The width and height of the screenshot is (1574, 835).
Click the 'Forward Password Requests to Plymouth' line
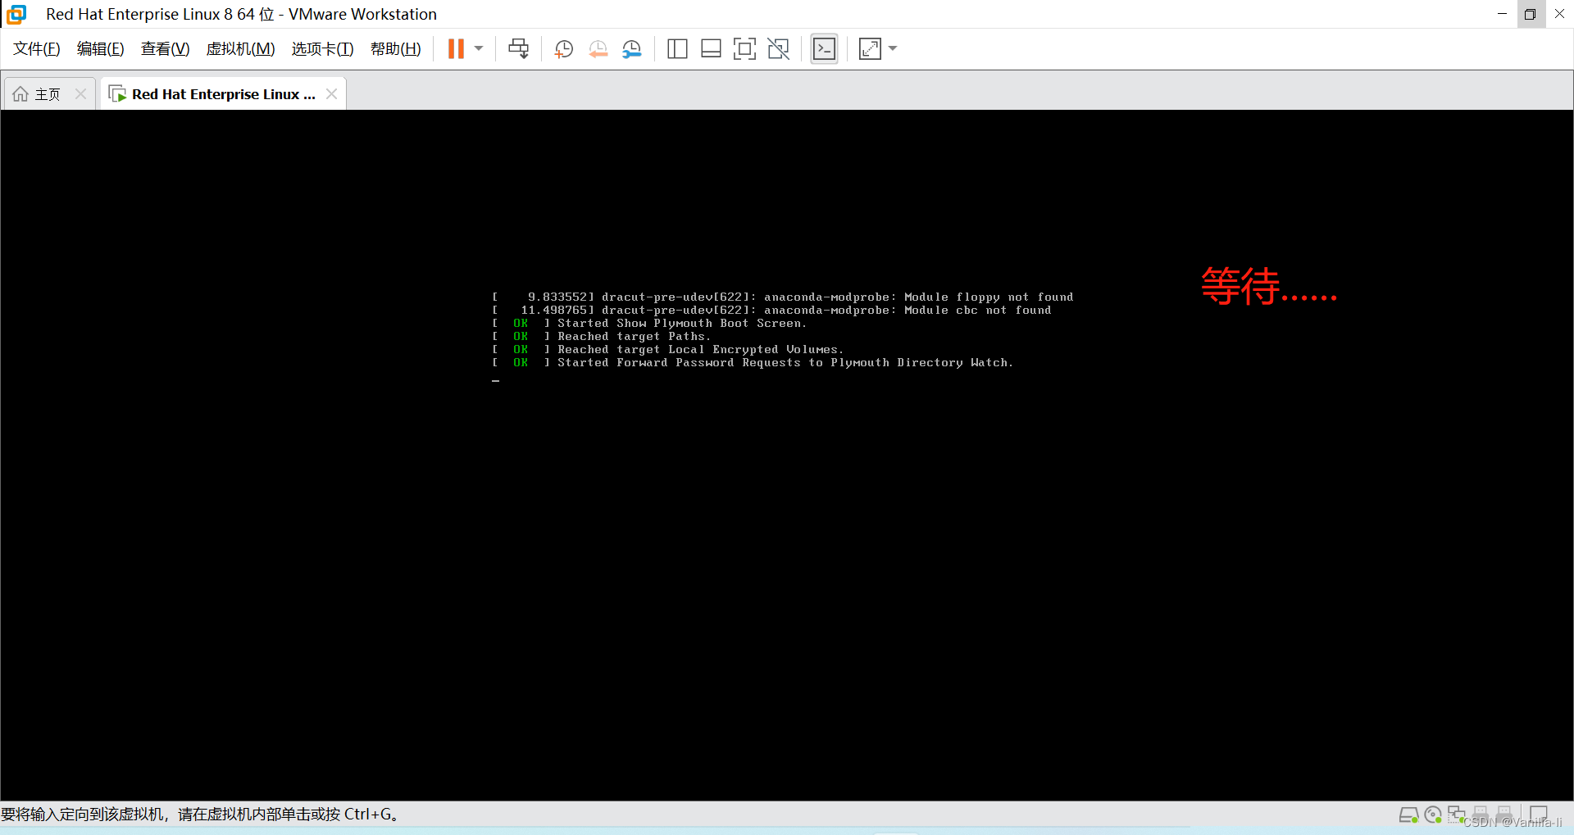[x=753, y=362]
